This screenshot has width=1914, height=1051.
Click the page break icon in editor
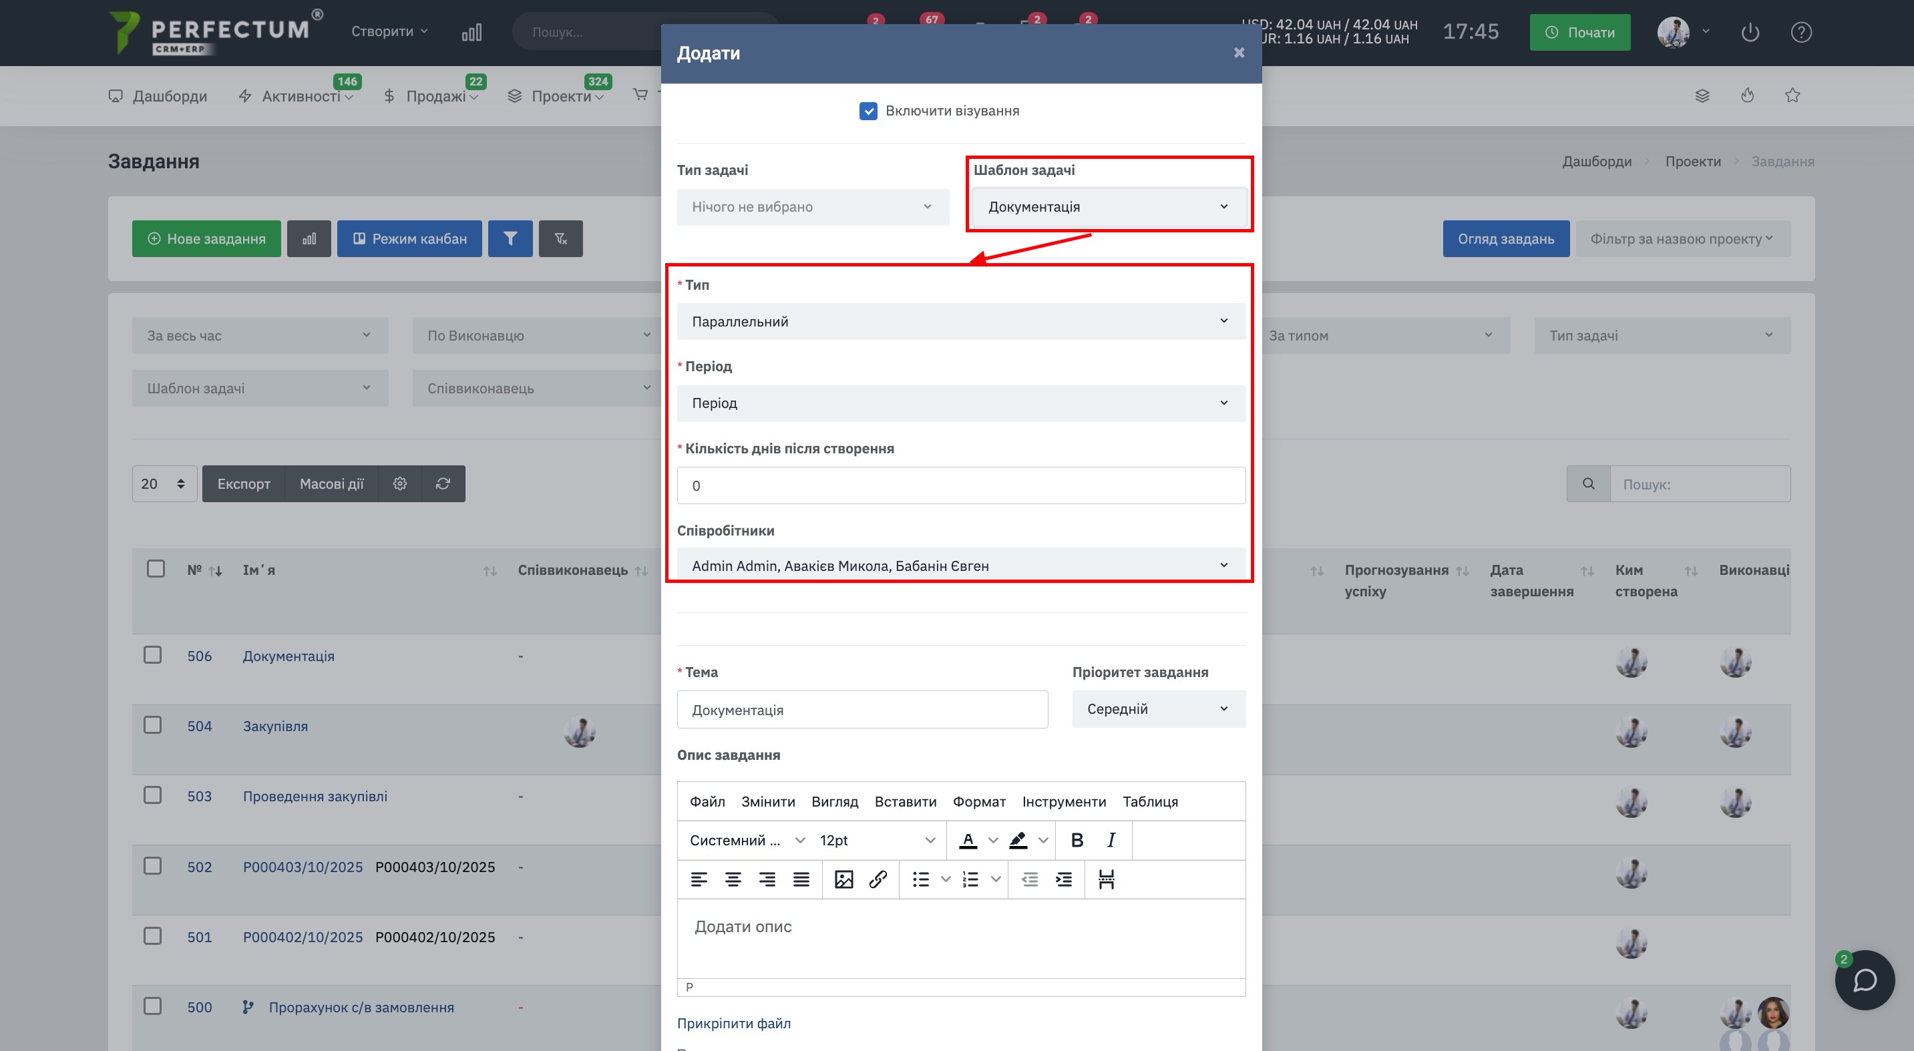coord(1106,879)
